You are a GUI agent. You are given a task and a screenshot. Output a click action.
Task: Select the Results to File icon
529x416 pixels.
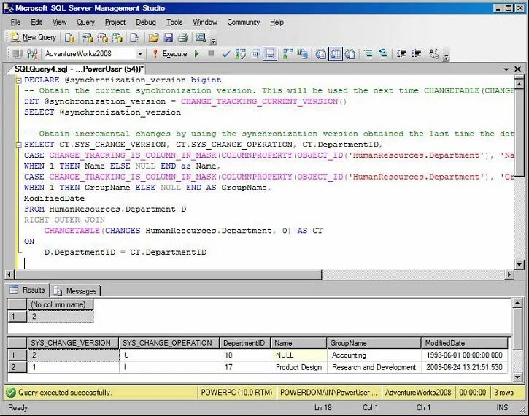(350, 54)
